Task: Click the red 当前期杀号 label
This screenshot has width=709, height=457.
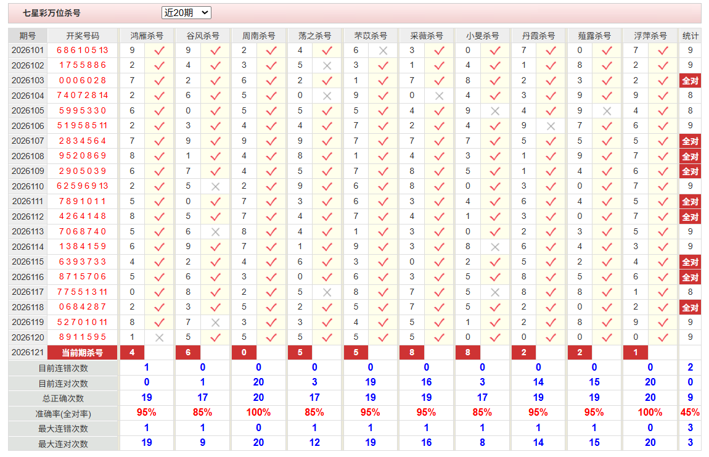Action: coord(82,353)
